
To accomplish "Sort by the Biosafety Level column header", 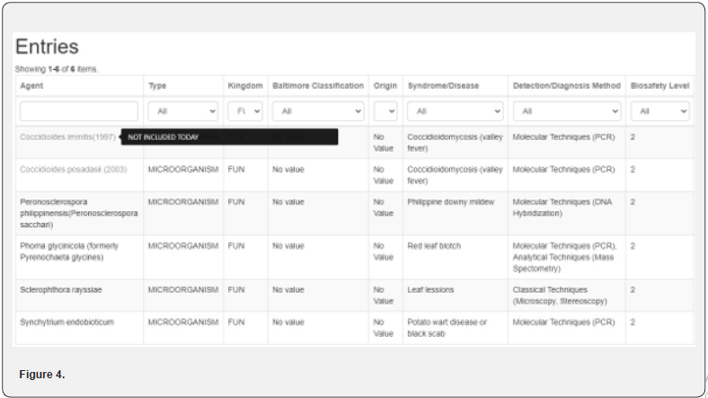I will 659,86.
